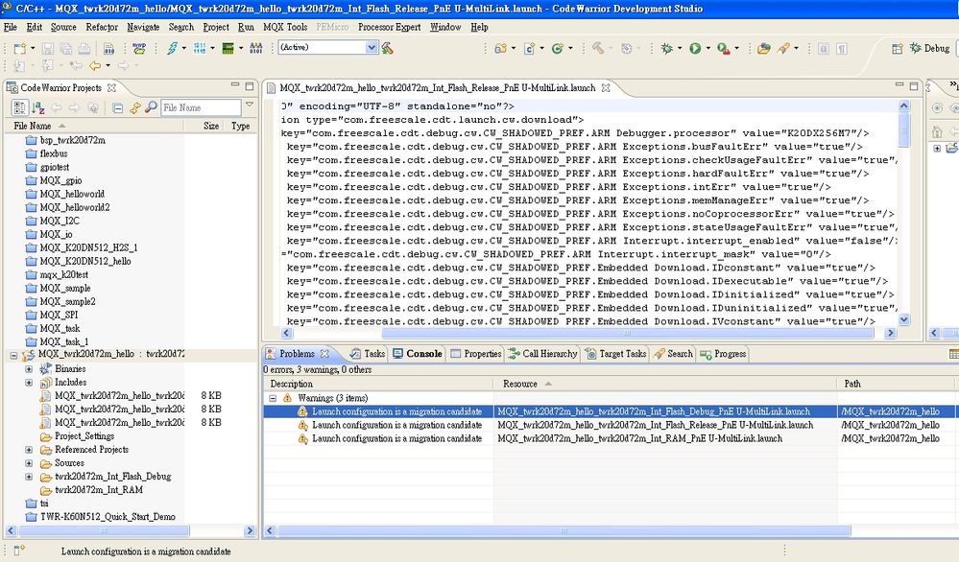This screenshot has height=562, width=959.
Task: Open dropdown arrow beside green Run icon
Action: click(x=708, y=48)
